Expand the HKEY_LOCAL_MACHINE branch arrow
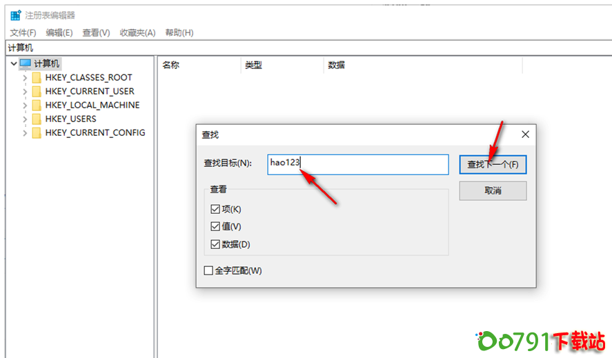 point(25,106)
